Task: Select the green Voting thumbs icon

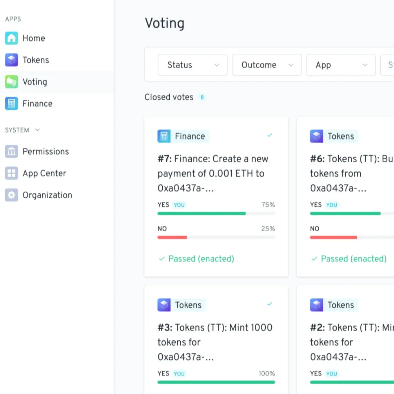Action: tap(11, 82)
